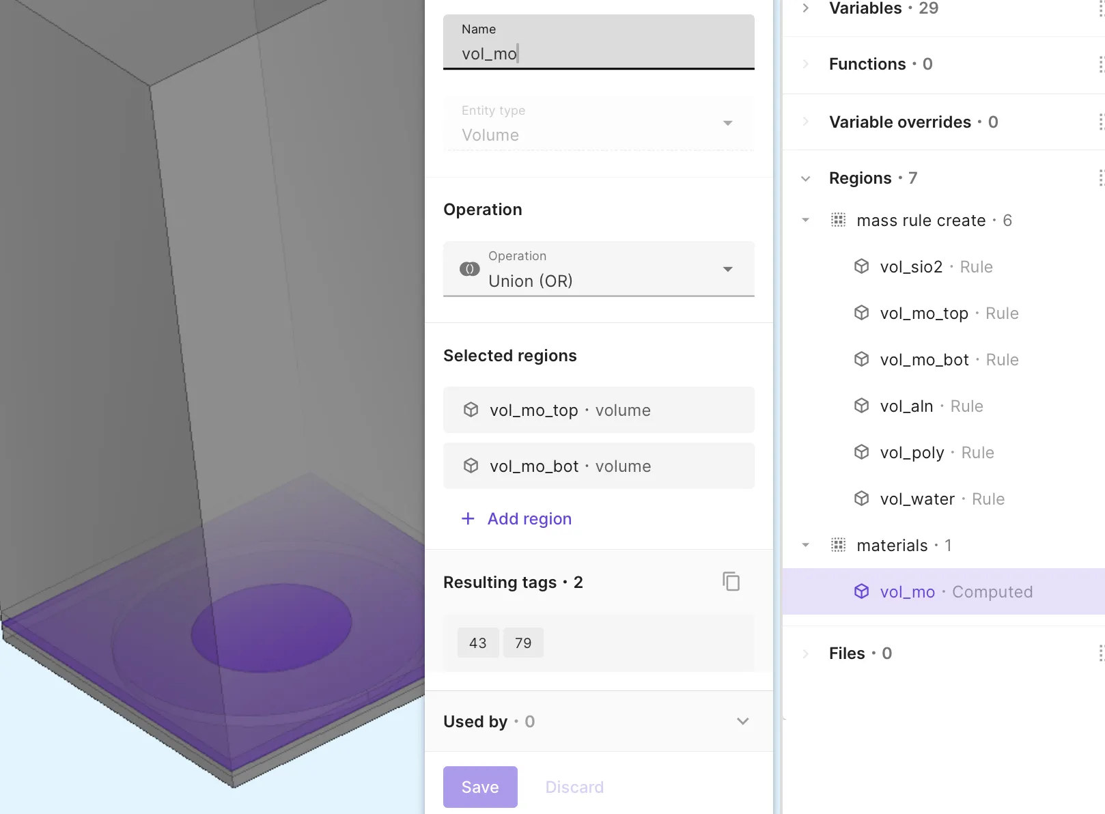Click the resulting tag 43
The height and width of the screenshot is (814, 1105).
pyautogui.click(x=478, y=643)
